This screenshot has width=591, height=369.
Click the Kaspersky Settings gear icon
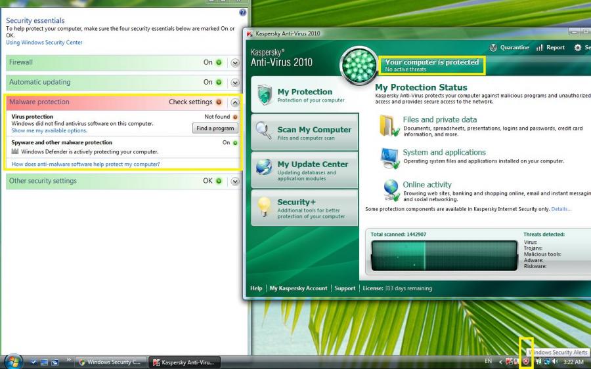(x=578, y=47)
